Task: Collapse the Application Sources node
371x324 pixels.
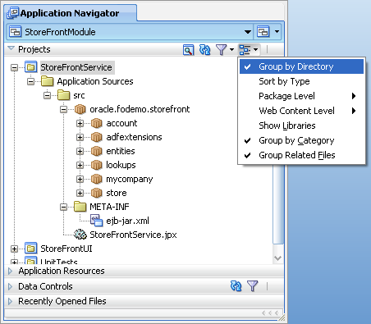Action: tap(30, 81)
